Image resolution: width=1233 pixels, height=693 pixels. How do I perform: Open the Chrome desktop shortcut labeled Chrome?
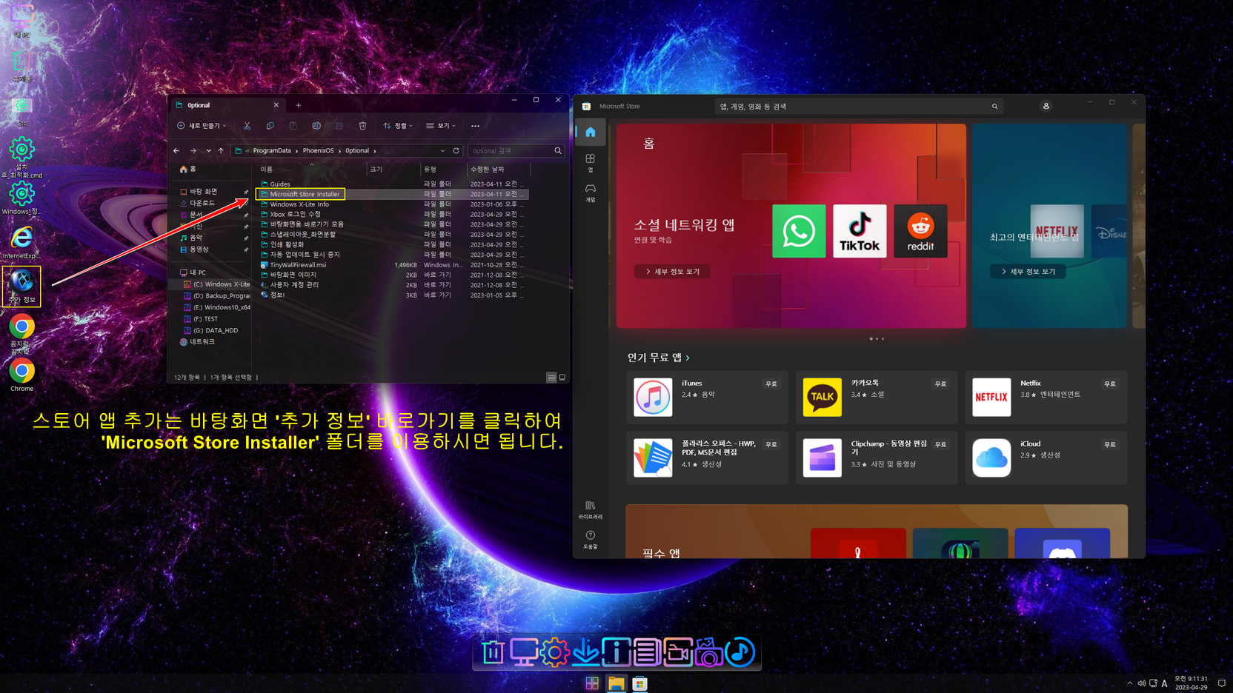click(x=21, y=375)
